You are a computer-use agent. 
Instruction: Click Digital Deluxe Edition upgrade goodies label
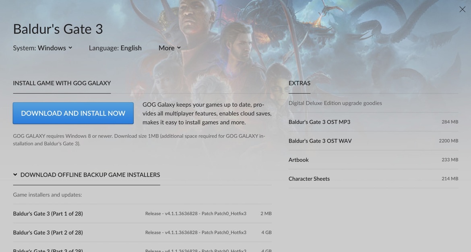[x=335, y=103]
